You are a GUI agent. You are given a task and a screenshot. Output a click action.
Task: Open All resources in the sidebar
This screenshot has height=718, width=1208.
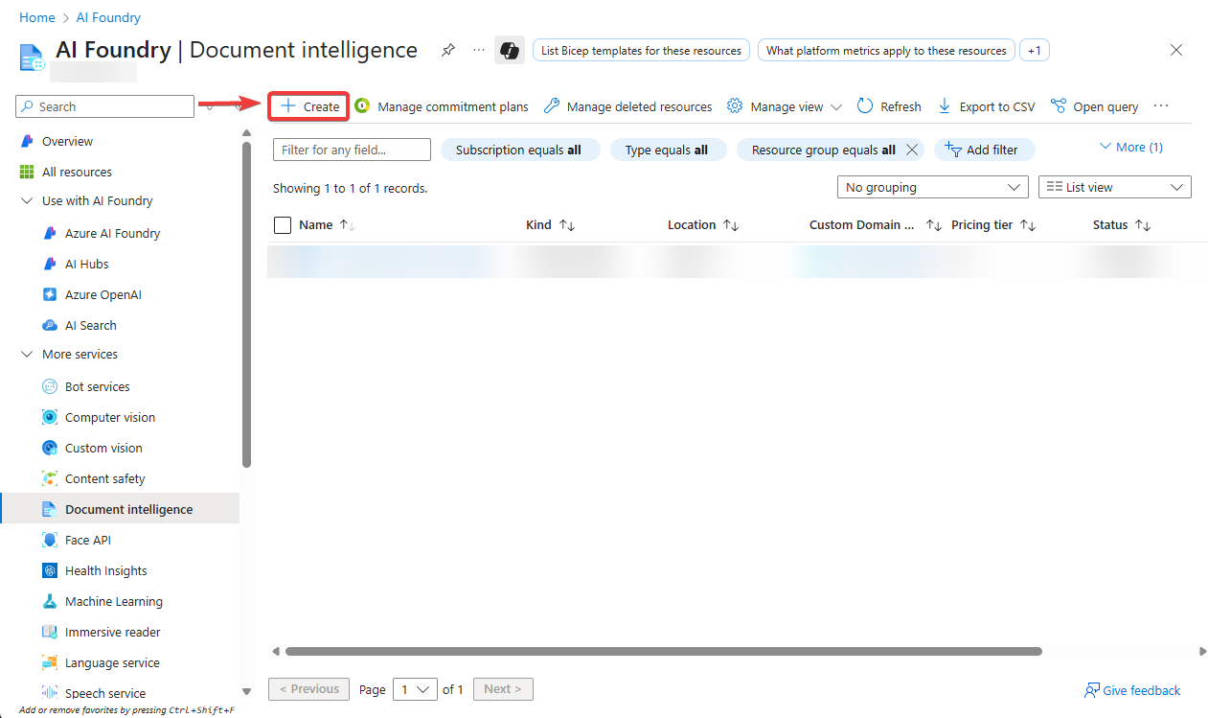[77, 172]
